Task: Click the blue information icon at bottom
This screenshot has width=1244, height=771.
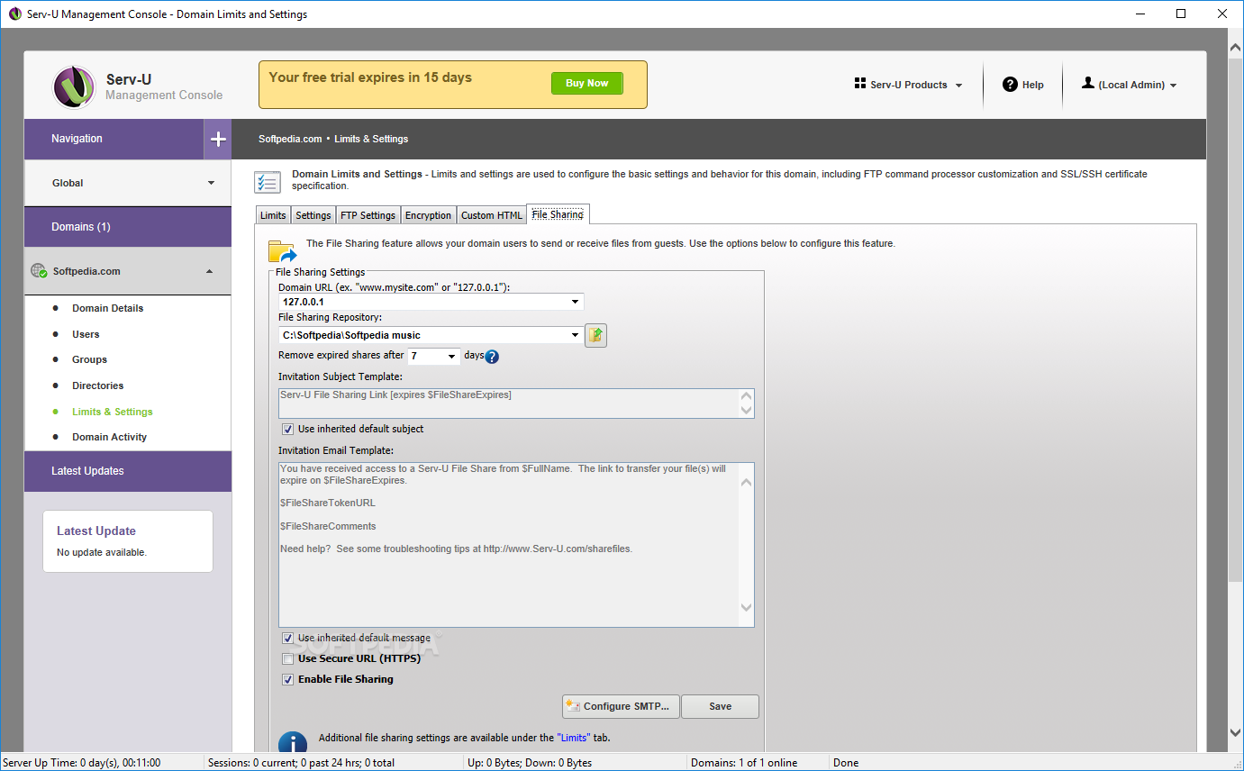Action: tap(293, 744)
